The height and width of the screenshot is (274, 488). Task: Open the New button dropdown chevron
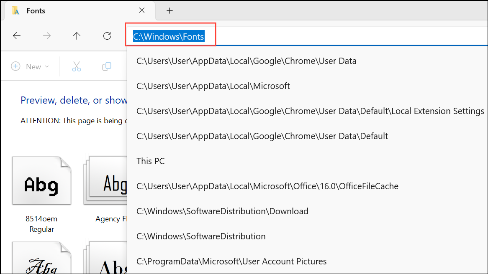(x=46, y=66)
